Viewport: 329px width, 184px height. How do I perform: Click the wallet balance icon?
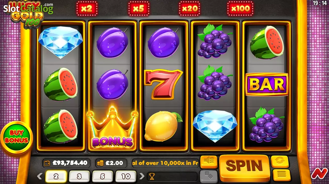pyautogui.click(x=48, y=163)
